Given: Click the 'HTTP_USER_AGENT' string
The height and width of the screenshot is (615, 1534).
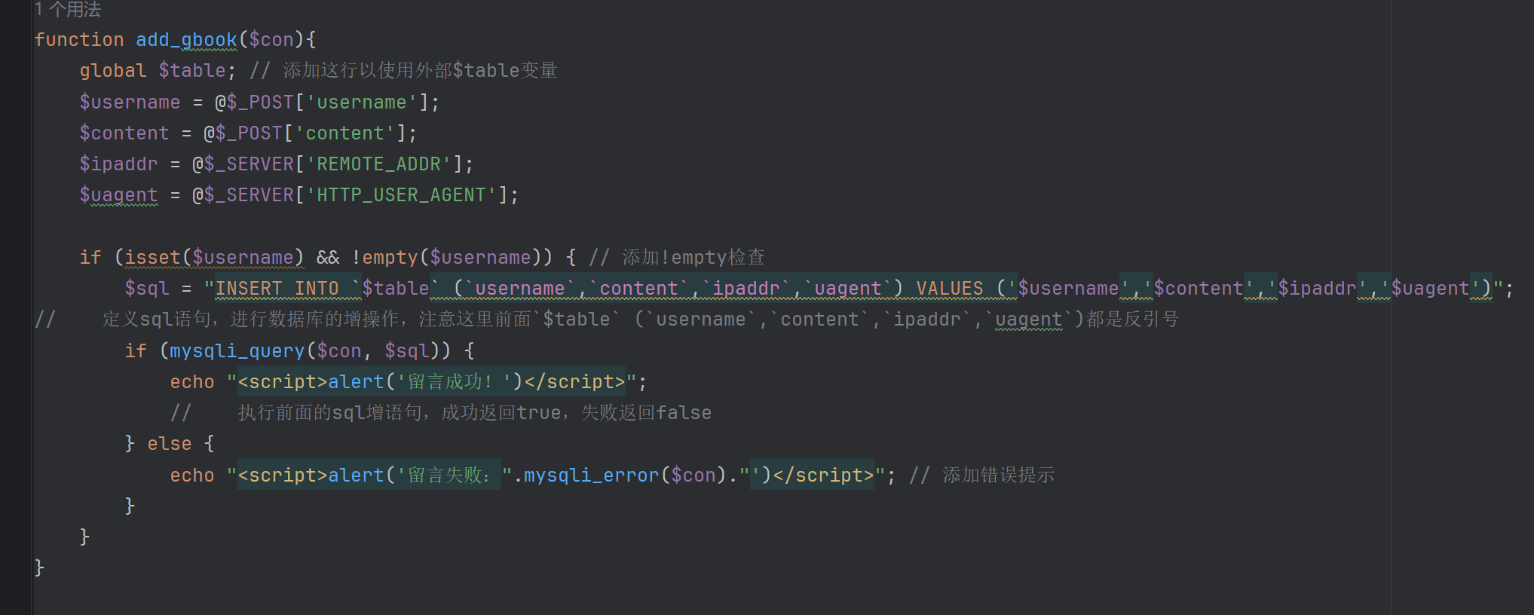Looking at the screenshot, I should (401, 195).
